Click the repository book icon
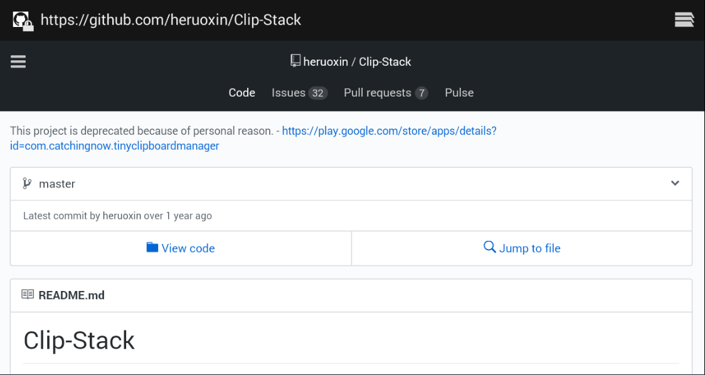 pos(295,61)
